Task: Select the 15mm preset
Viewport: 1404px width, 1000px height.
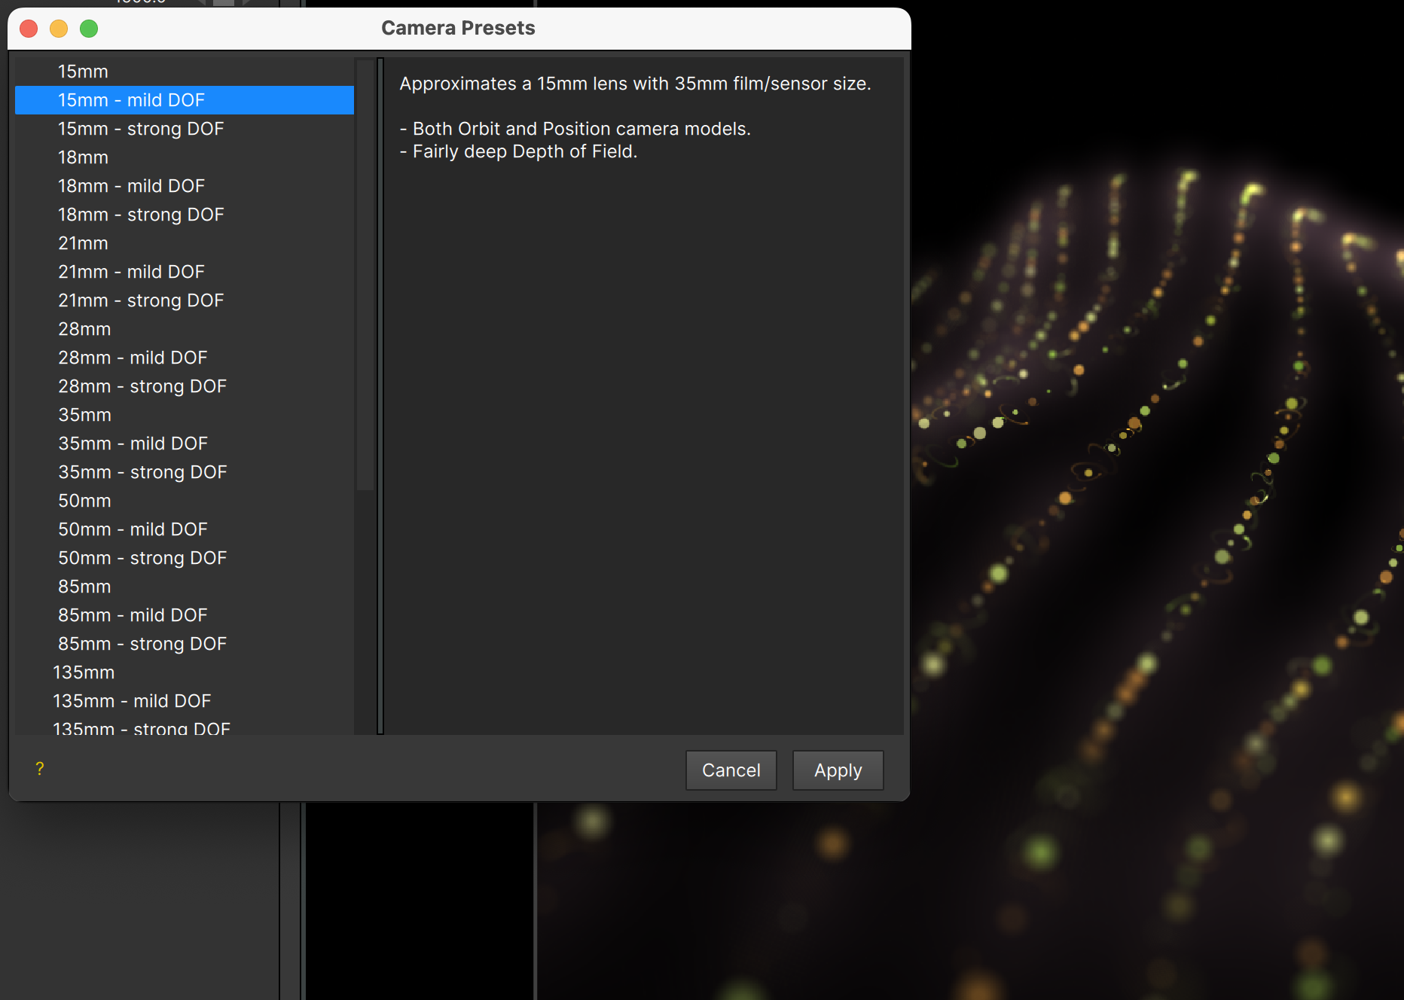Action: [185, 72]
